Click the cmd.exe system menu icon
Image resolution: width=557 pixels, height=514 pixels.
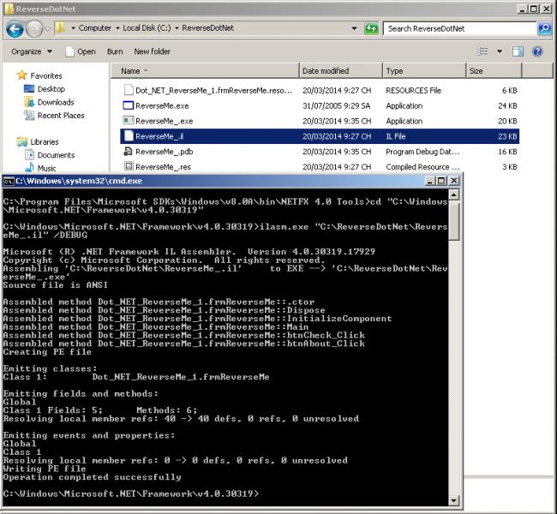(x=9, y=181)
